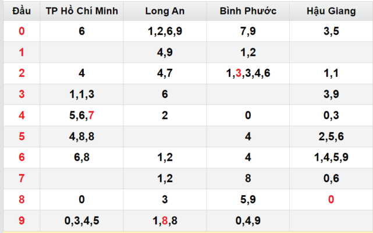This screenshot has width=373, height=233.
Task: Click the red row header 9
Action: point(22,220)
